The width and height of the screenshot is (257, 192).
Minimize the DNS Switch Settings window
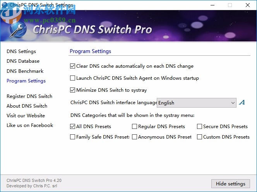212,5
